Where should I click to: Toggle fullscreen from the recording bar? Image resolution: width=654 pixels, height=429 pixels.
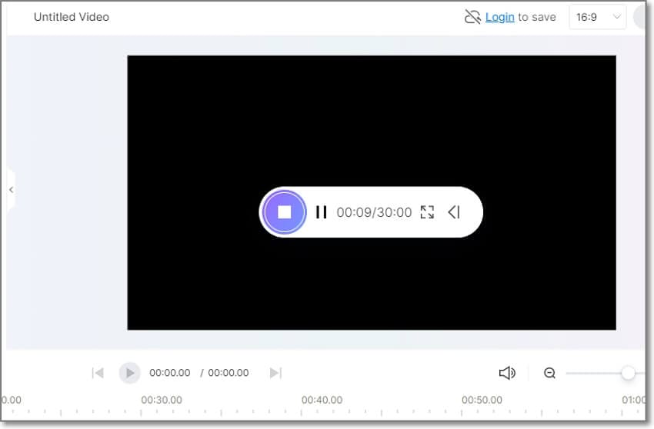[427, 212]
